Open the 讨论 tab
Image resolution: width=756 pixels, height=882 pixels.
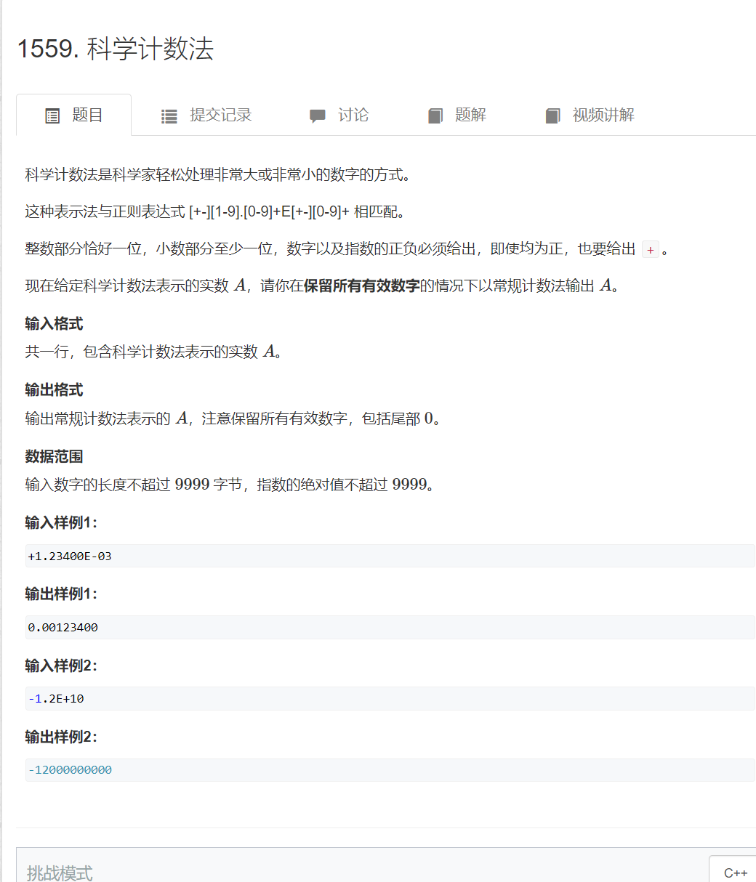pos(339,115)
